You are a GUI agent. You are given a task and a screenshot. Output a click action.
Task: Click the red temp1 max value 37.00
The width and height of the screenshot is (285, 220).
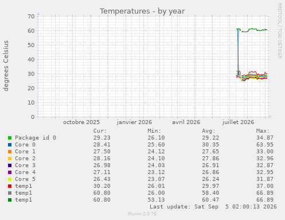[265, 186]
